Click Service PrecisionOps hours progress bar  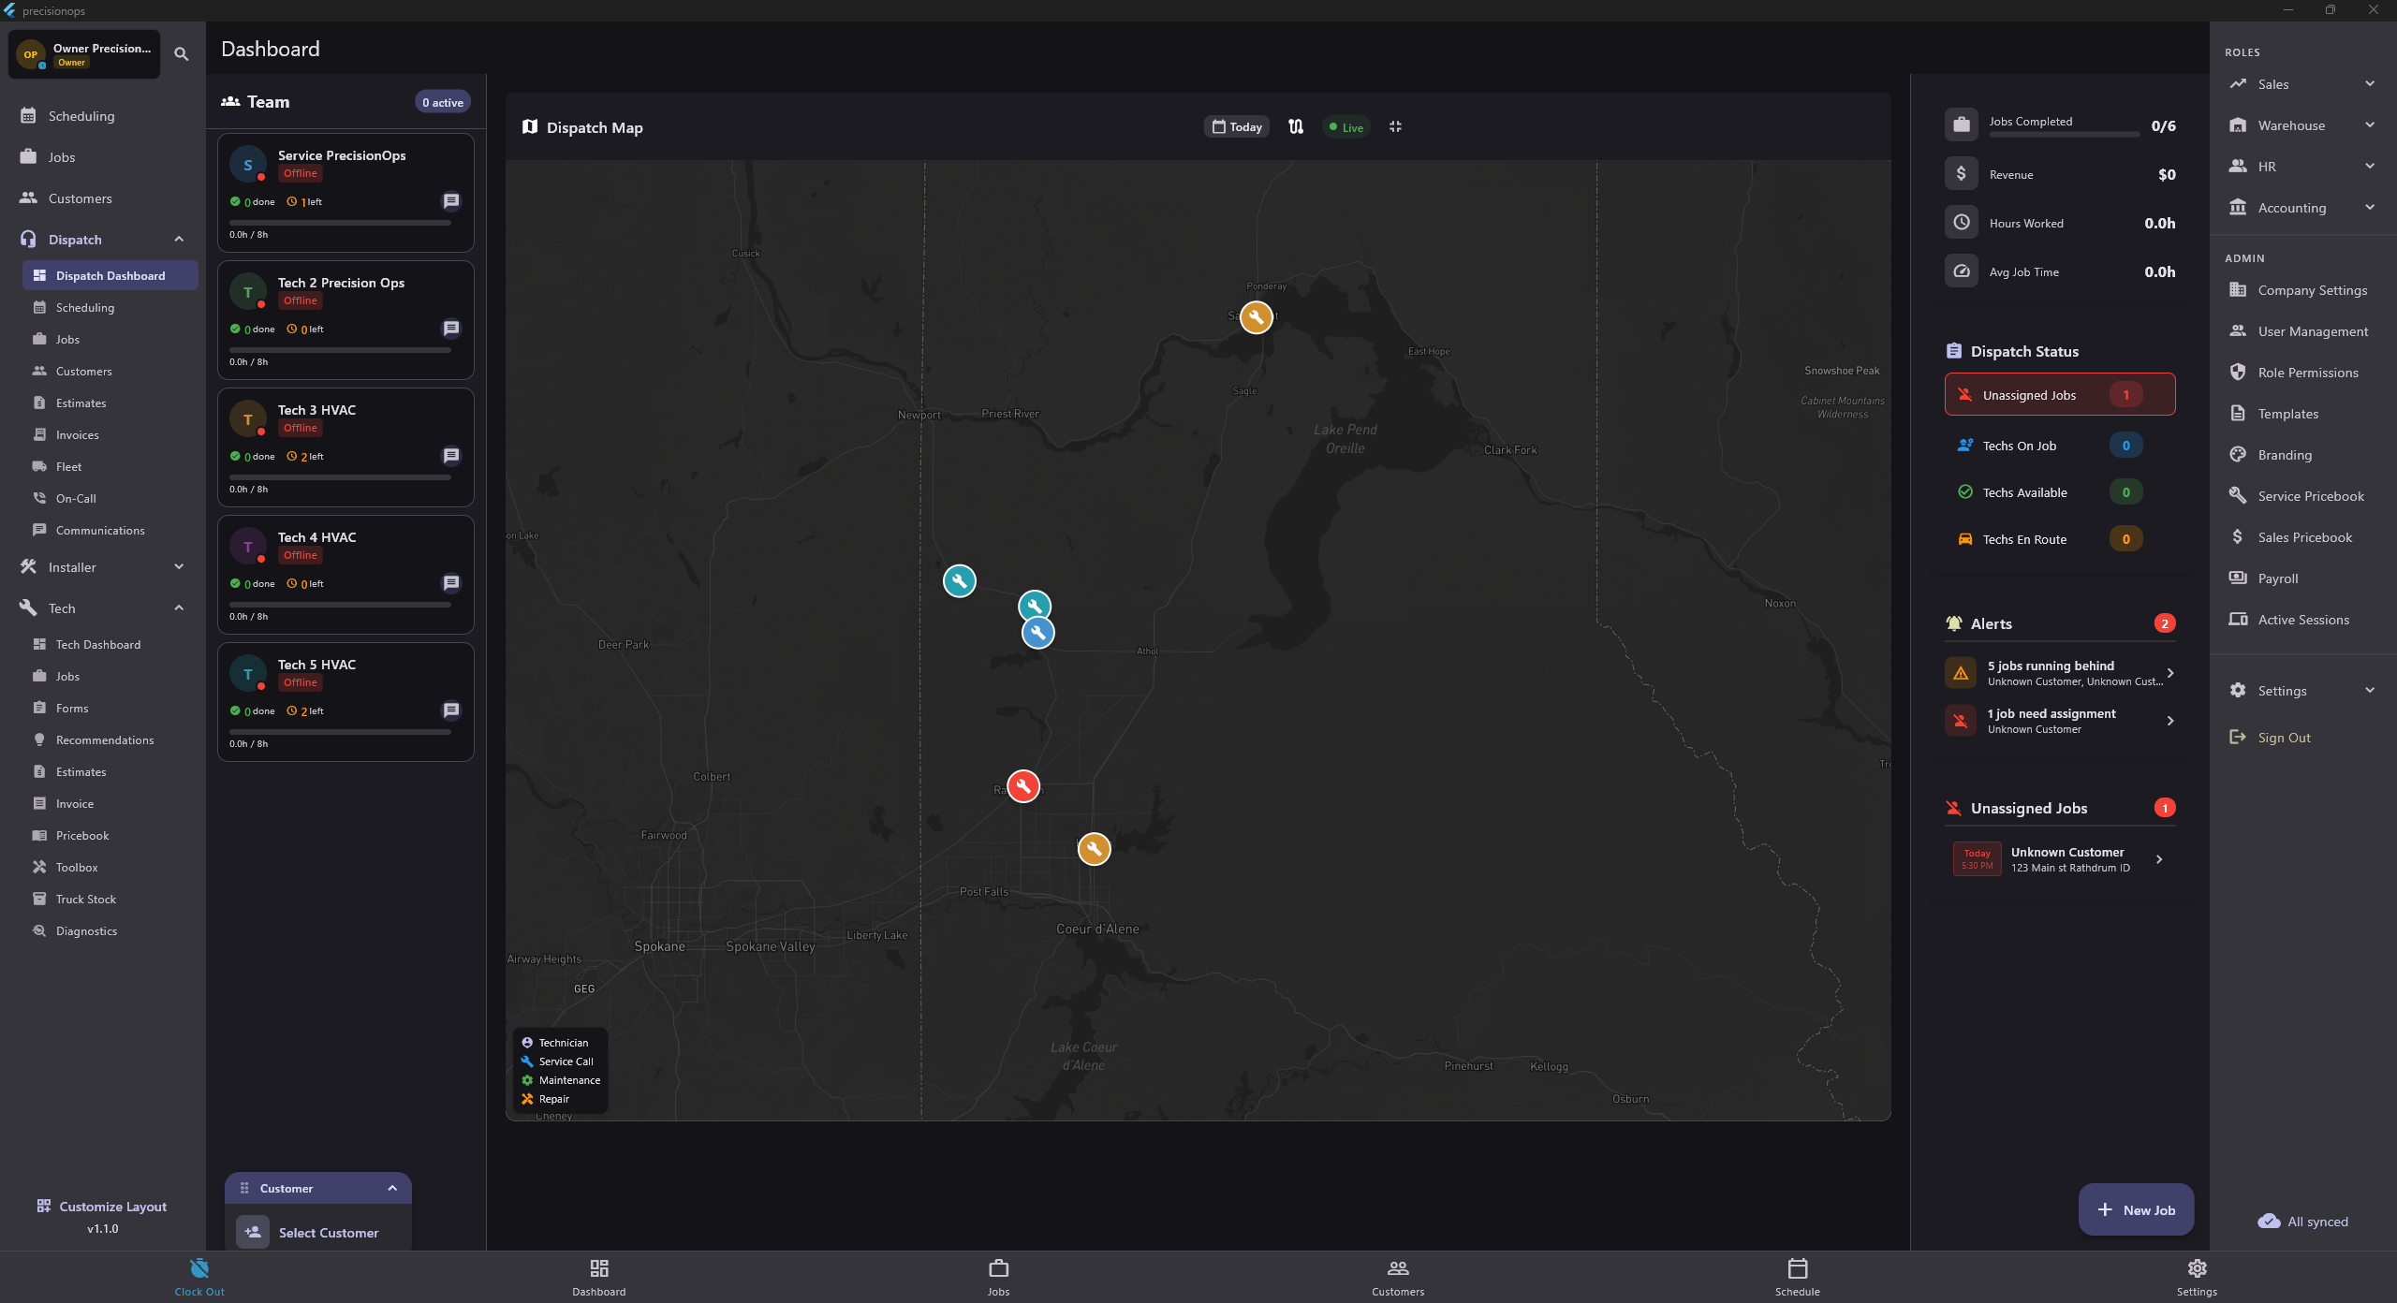[340, 223]
